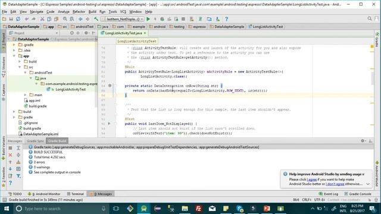The width and height of the screenshot is (381, 214).
Task: Click the 'I agree' link in notification
Action: pyautogui.click(x=311, y=180)
